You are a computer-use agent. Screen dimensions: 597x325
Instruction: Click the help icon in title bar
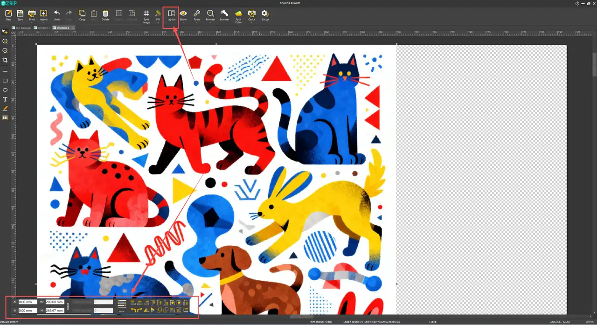(577, 3)
